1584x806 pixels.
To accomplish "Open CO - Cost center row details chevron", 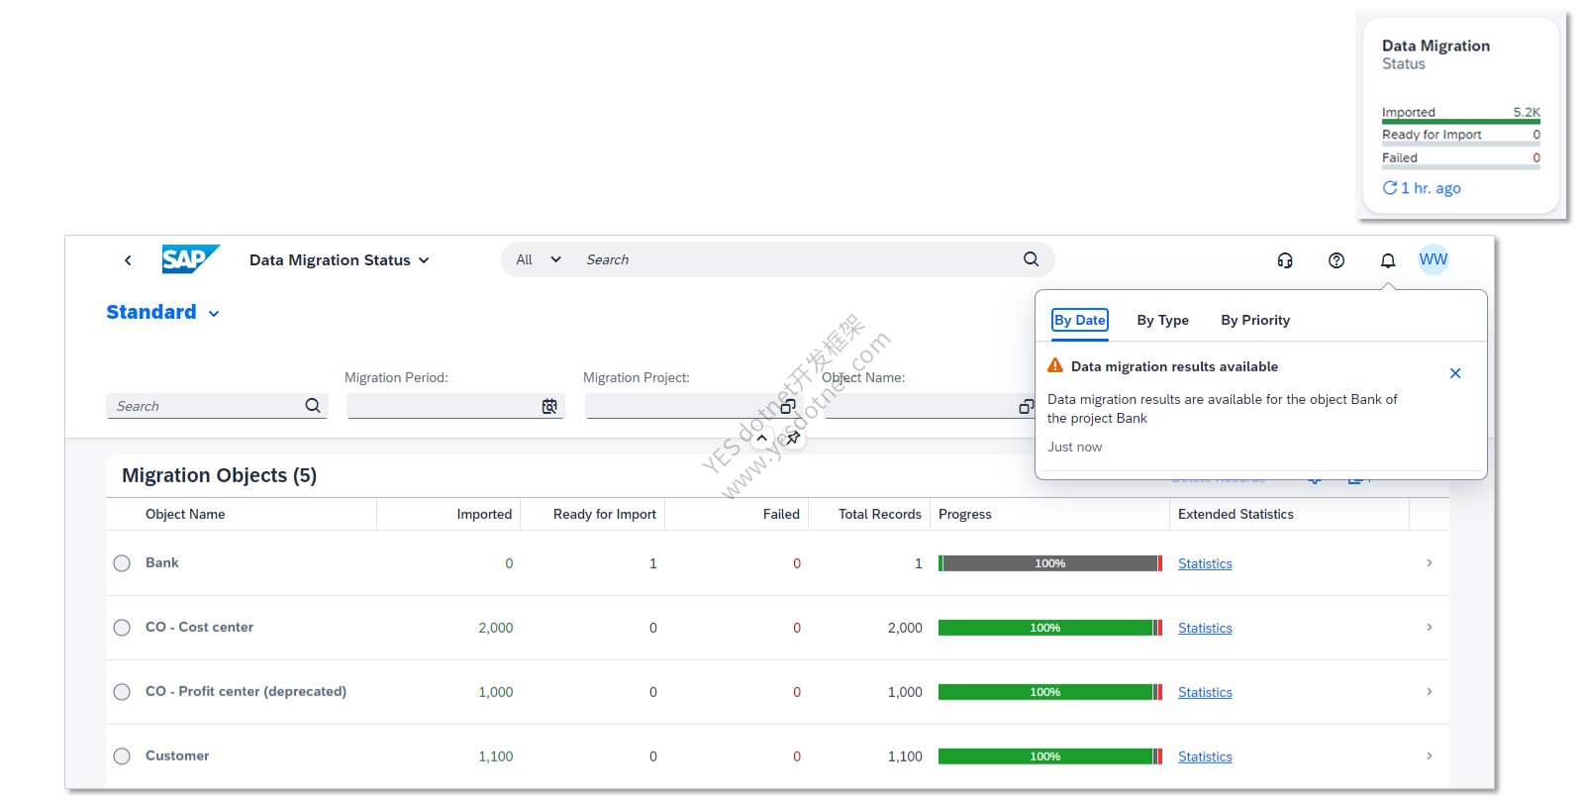I will pyautogui.click(x=1429, y=627).
